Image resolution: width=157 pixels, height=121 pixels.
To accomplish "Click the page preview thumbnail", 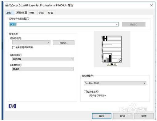I will click(112, 49).
